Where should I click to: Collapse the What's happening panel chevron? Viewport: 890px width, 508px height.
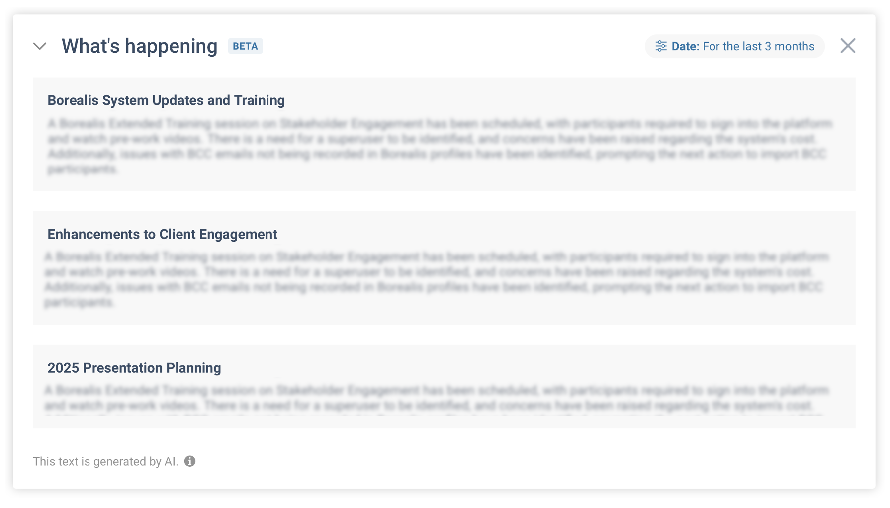[40, 46]
